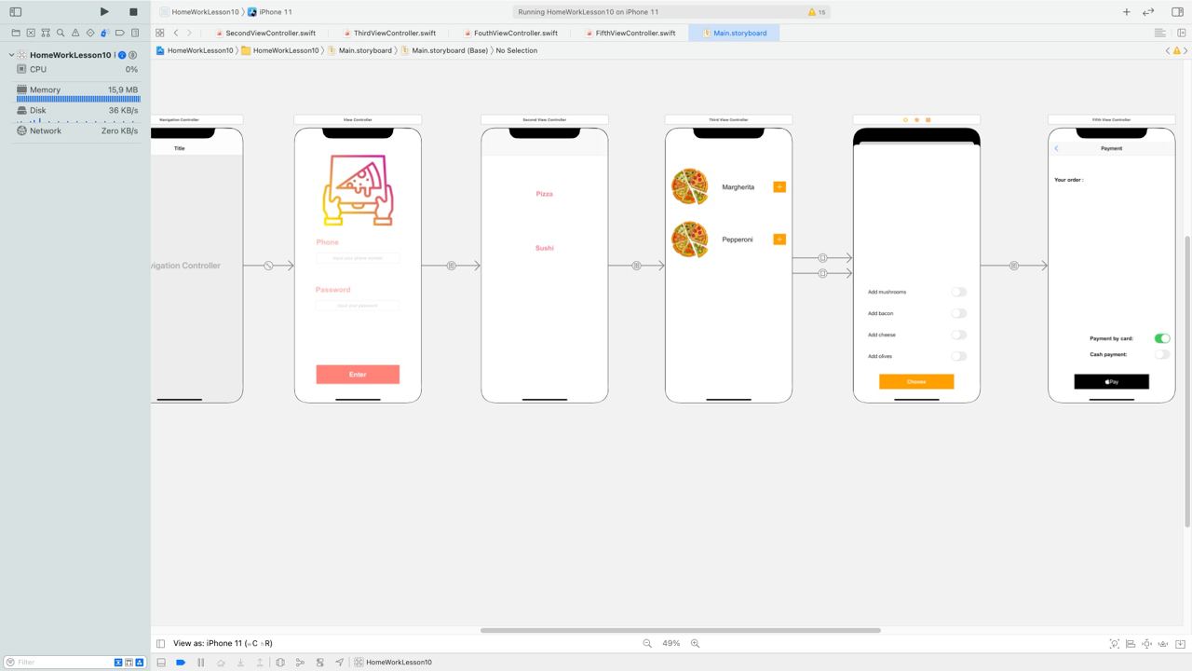Open the related items grid menu
This screenshot has width=1192, height=671.
pos(160,33)
